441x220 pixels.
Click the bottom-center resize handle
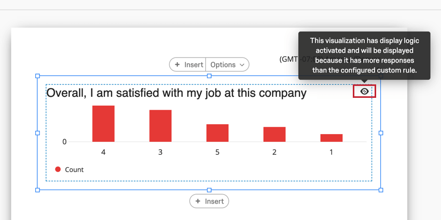coord(209,190)
